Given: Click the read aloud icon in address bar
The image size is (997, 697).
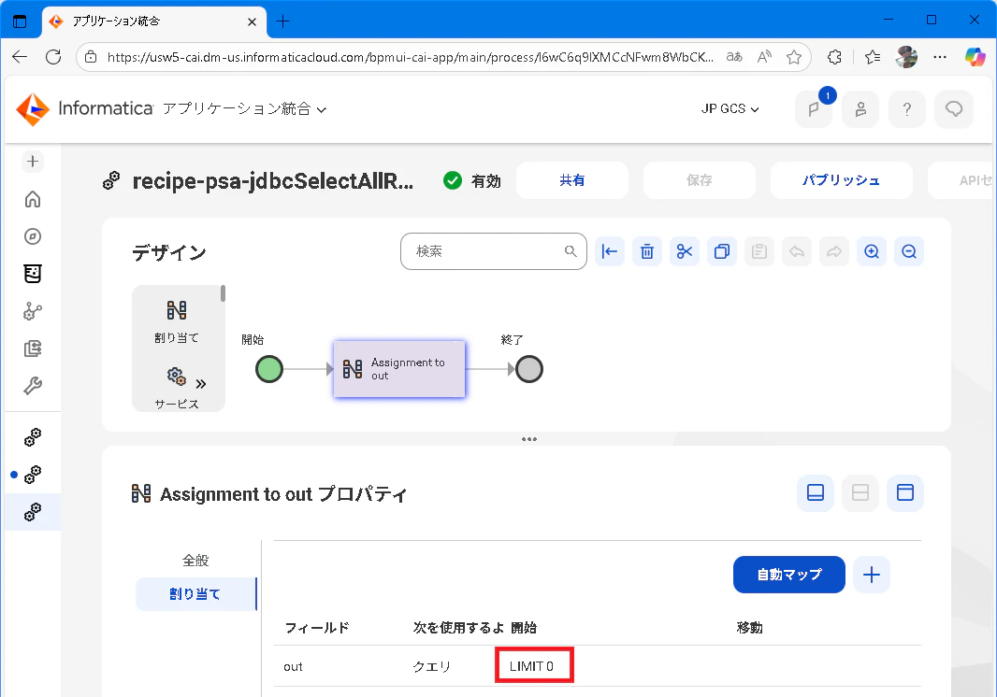Looking at the screenshot, I should pos(764,57).
